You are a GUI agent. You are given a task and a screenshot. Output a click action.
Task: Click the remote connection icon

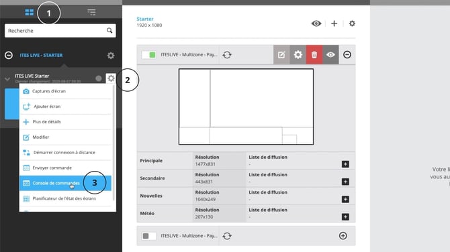click(26, 153)
